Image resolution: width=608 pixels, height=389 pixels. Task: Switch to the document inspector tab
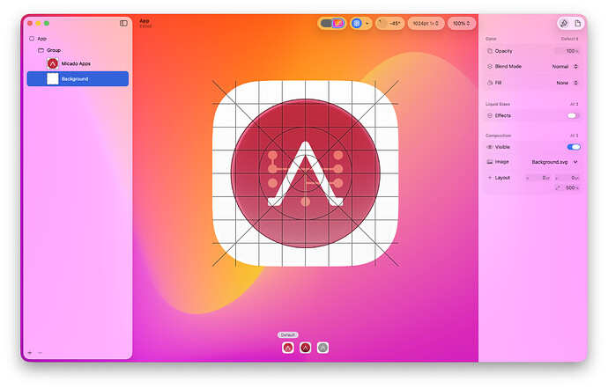click(577, 23)
